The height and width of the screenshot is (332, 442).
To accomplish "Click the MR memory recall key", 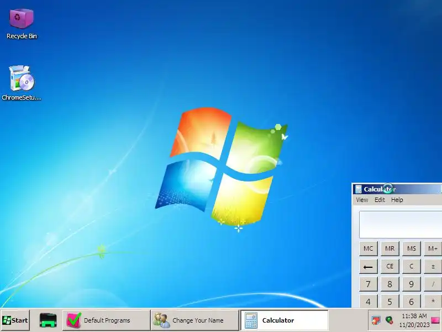I will 390,248.
